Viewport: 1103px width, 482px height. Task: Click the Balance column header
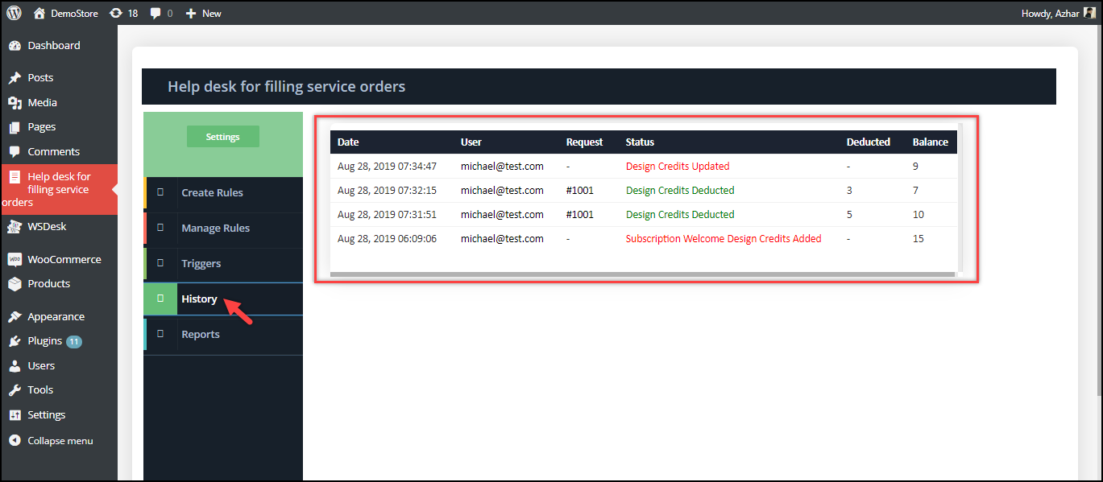tap(931, 142)
